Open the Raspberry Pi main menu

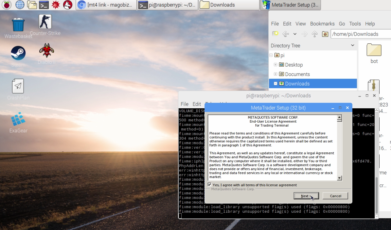pos(7,5)
